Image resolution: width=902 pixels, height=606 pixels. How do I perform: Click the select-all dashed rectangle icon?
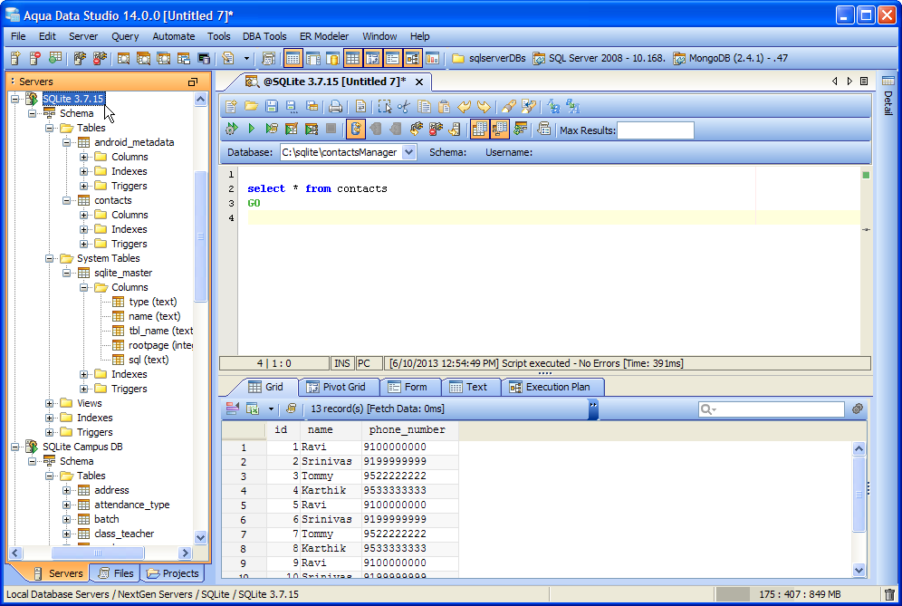384,107
